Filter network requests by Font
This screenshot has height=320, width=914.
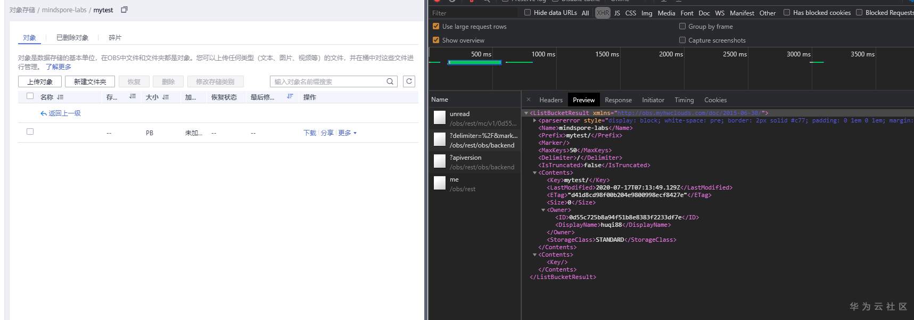coord(687,13)
